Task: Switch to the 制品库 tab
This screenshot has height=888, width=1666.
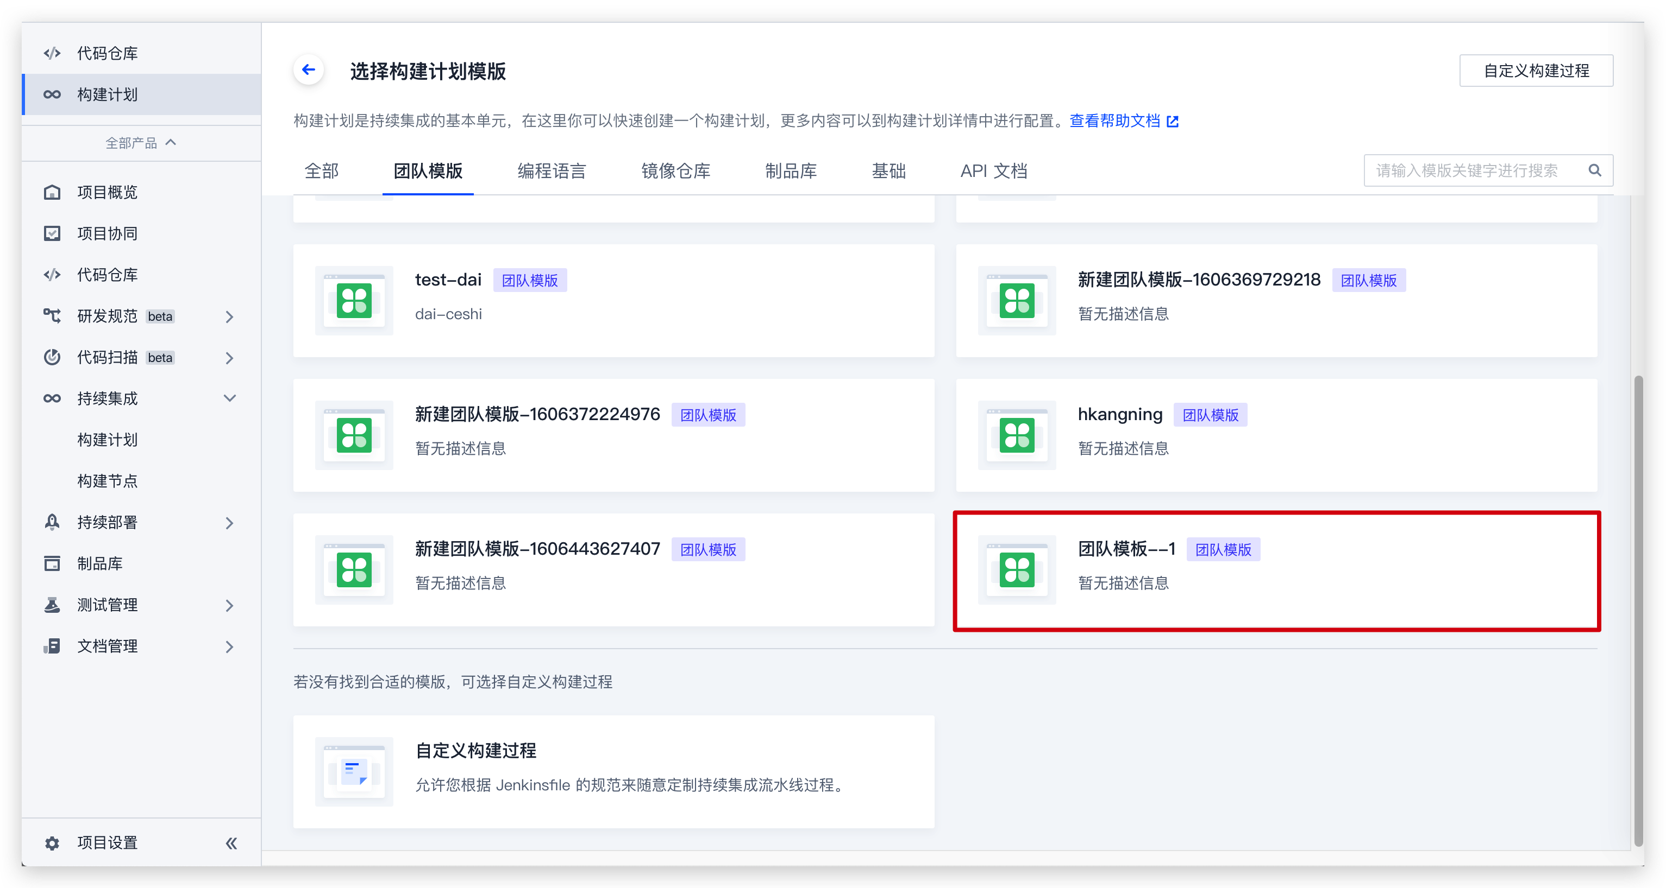Action: [x=791, y=171]
